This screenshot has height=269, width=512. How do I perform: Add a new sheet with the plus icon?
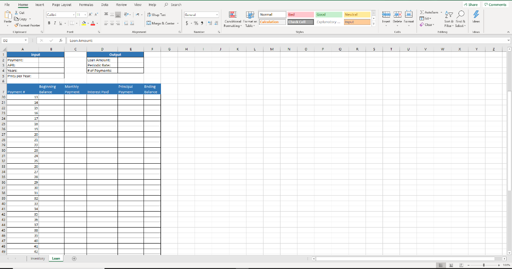tap(74, 259)
